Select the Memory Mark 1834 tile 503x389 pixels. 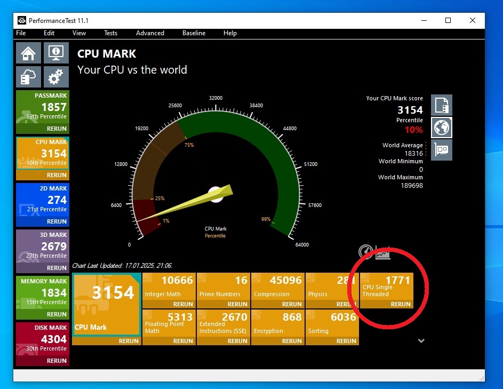[x=43, y=293]
